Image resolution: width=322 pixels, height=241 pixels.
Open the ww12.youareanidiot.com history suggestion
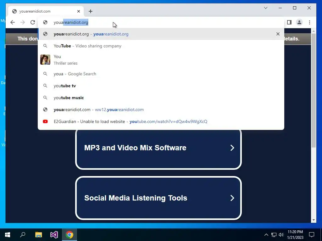[161, 110]
